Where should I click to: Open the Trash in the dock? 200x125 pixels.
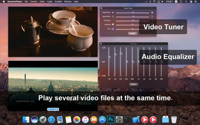tap(174, 120)
